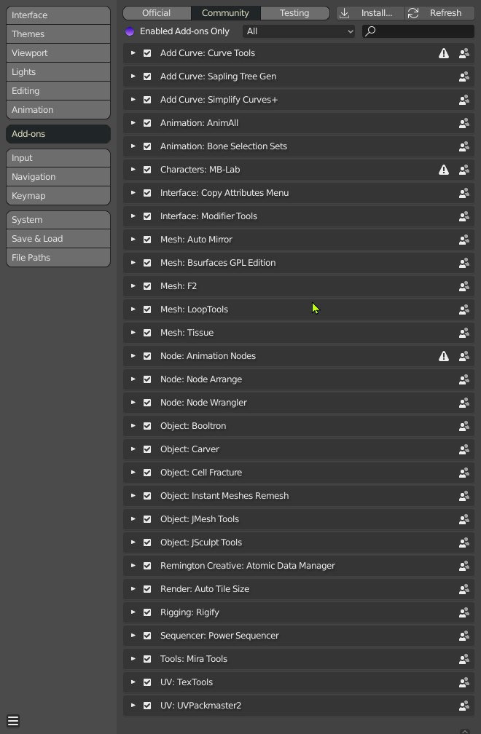
Task: Click community icon on Modifier Tools row
Action: point(464,216)
